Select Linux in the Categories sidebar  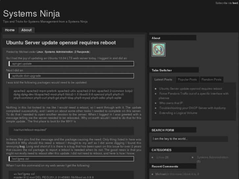coord(160,157)
